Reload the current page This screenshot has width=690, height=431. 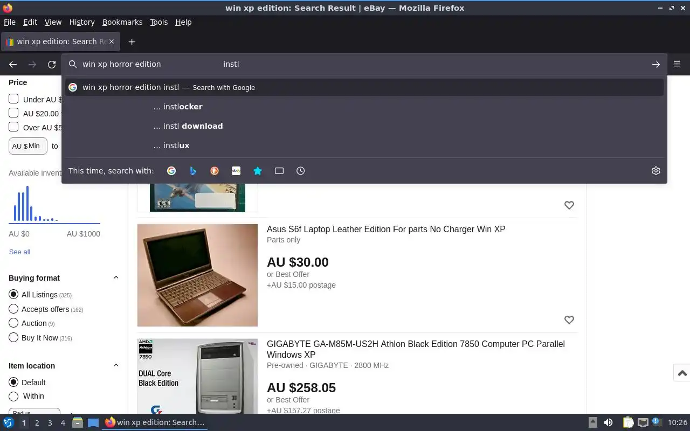(52, 64)
